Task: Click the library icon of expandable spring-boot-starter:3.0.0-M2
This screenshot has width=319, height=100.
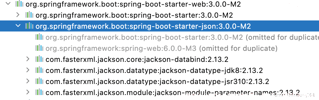Action: (x=29, y=15)
